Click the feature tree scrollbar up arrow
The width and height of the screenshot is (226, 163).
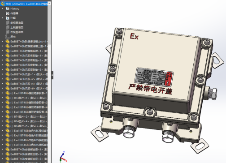coord(49,3)
